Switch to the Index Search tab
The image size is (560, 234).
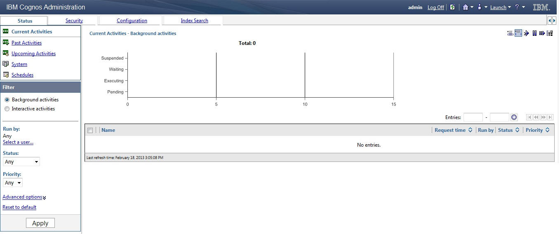tap(194, 21)
